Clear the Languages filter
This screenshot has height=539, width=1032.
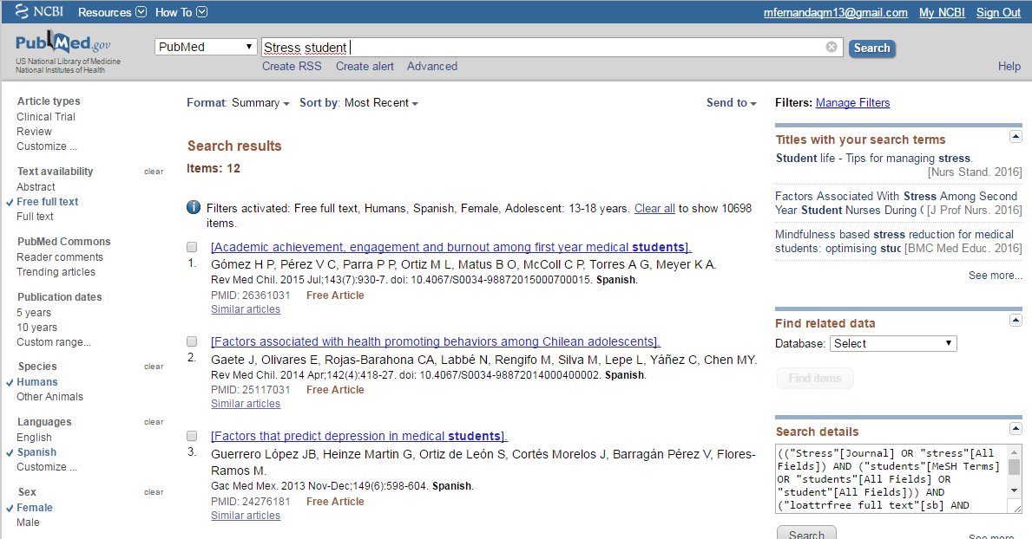tap(154, 422)
